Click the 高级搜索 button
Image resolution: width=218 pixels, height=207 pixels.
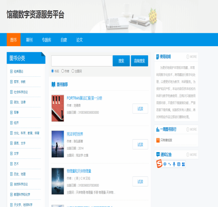click(x=139, y=61)
